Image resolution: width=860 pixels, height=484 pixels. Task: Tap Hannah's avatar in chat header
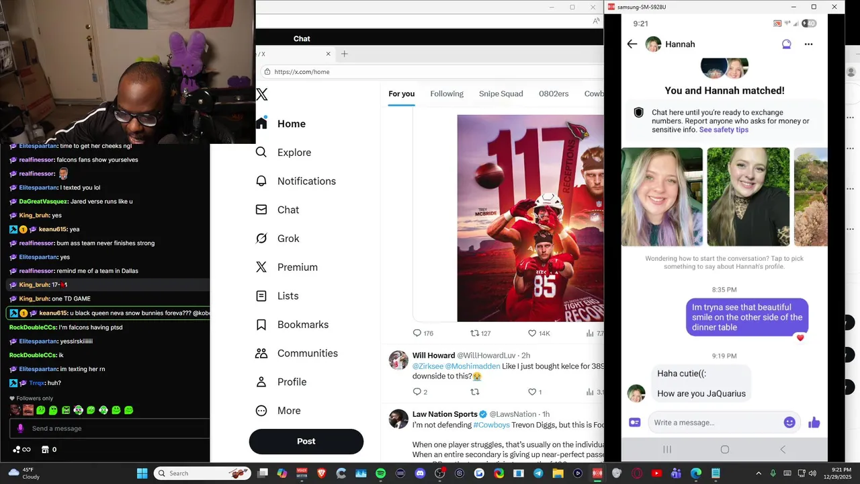tap(653, 44)
